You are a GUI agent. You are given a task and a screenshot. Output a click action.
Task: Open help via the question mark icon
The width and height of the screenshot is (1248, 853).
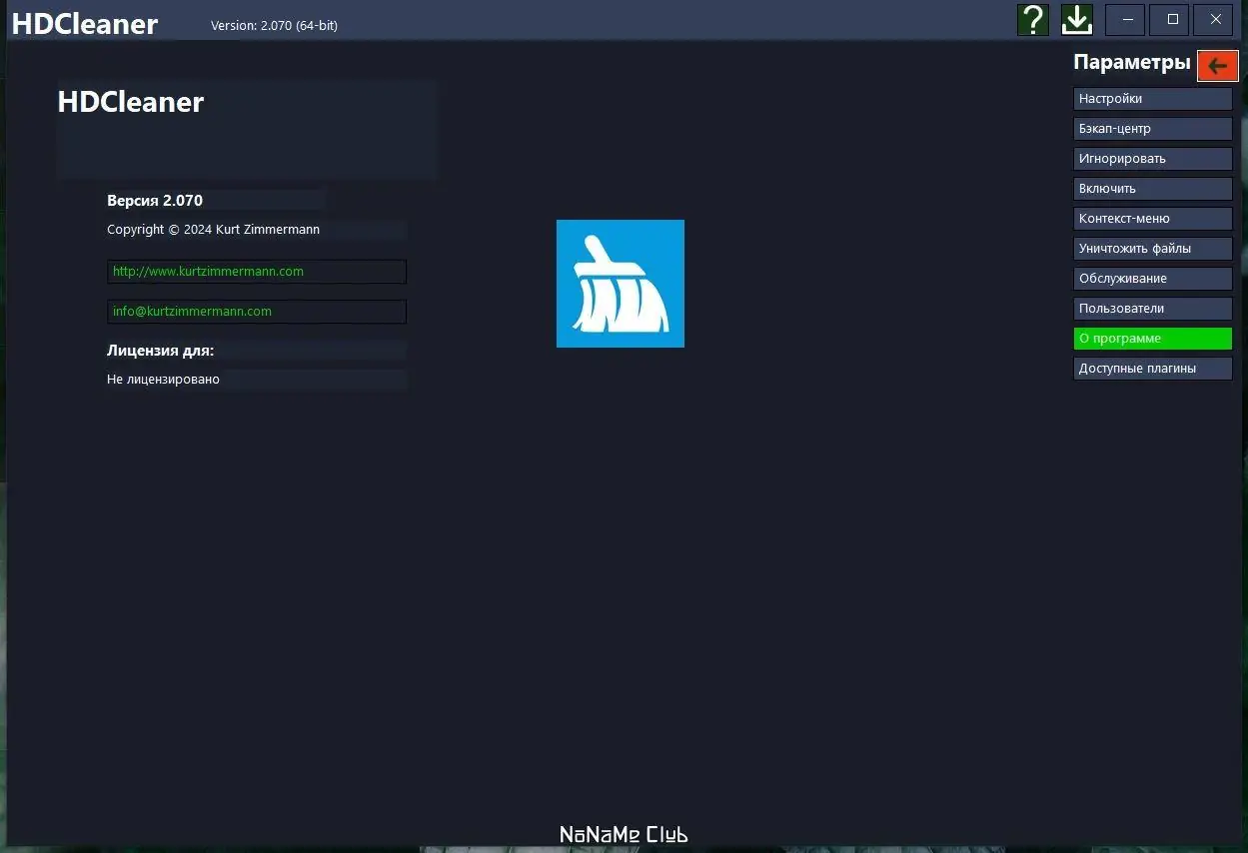[x=1033, y=19]
